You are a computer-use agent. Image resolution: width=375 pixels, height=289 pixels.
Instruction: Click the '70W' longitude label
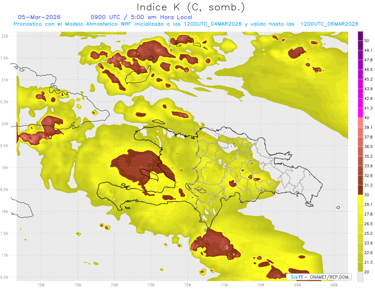tap(261, 285)
